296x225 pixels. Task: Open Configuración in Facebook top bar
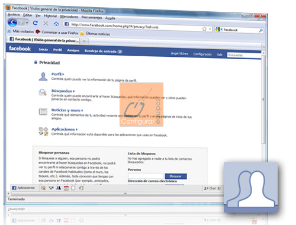[202, 54]
